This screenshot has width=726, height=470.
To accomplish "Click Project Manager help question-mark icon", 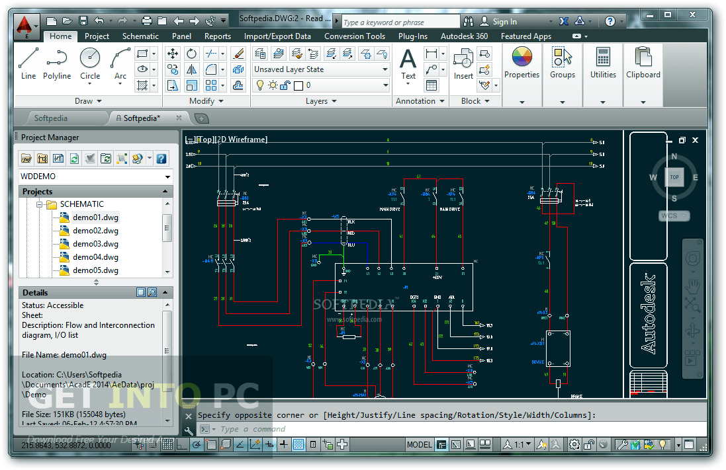I will (x=161, y=159).
